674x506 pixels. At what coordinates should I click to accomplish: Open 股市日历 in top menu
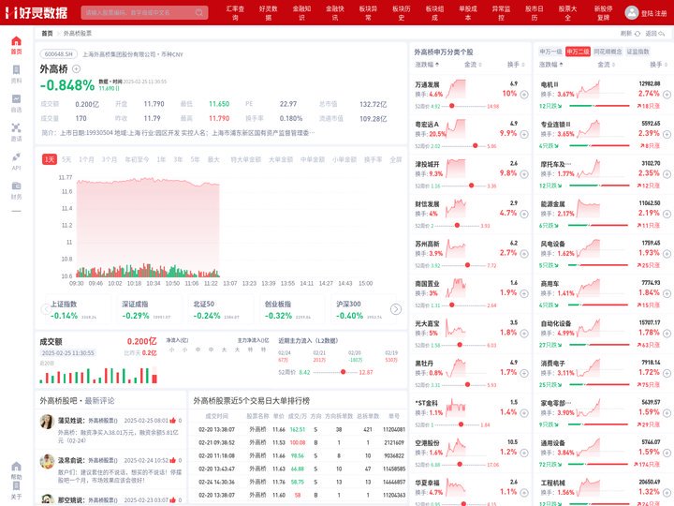535,13
